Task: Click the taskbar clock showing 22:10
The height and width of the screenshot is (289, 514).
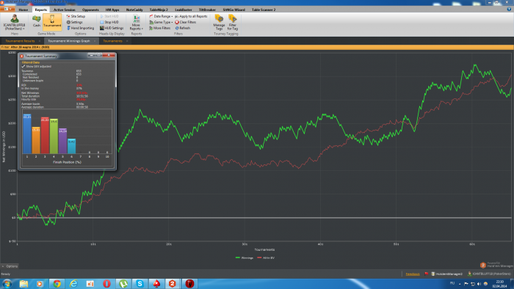Action: (x=499, y=284)
